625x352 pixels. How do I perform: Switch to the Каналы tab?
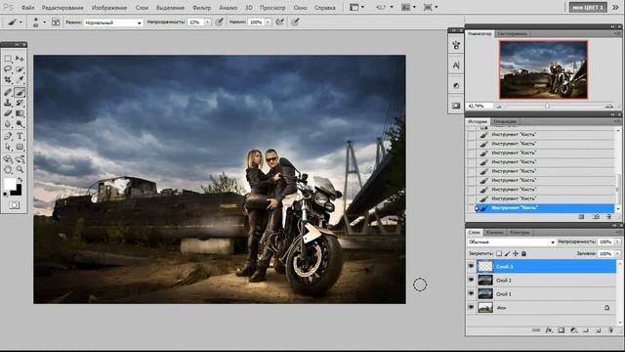(495, 232)
